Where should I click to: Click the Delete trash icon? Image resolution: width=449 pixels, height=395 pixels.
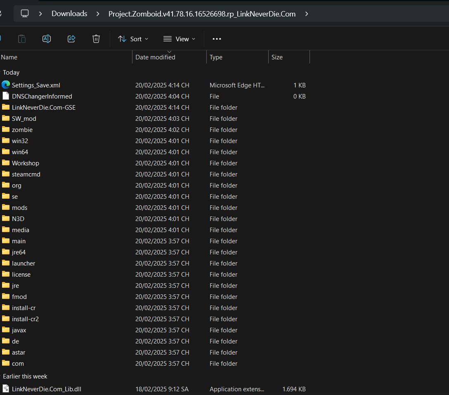point(96,39)
